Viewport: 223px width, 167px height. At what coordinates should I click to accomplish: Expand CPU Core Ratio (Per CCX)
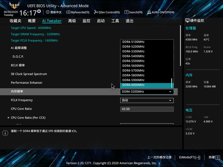pos(28,118)
